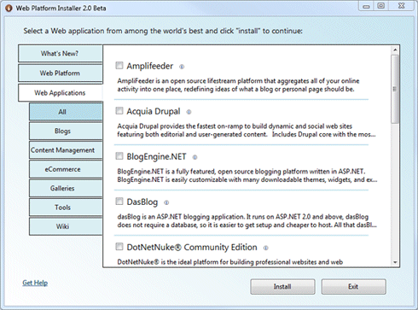The height and width of the screenshot is (310, 418).
Task: Click the scrollbar down arrow
Action: [x=395, y=262]
